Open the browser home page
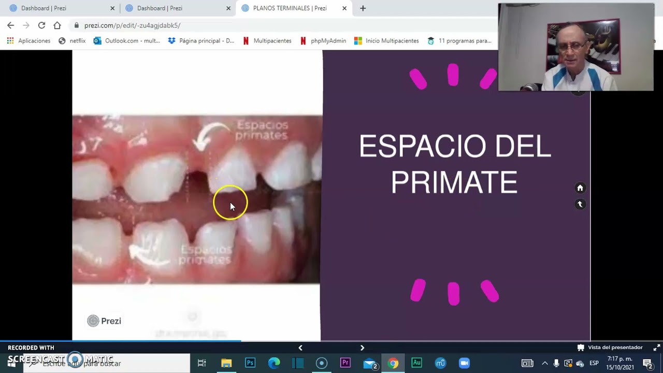Screen dimensions: 663x373 [x=57, y=25]
